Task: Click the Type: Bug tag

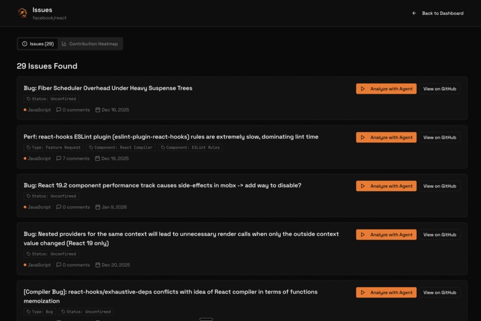Action: (x=40, y=312)
